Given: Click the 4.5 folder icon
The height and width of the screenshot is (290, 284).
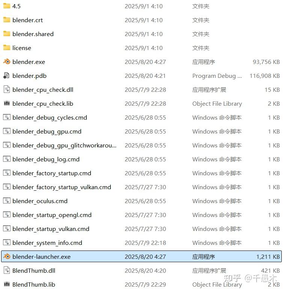Looking at the screenshot, I should click(7, 6).
